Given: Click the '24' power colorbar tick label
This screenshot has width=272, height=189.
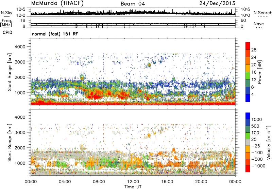Looking at the screenshot, I should click(254, 57).
